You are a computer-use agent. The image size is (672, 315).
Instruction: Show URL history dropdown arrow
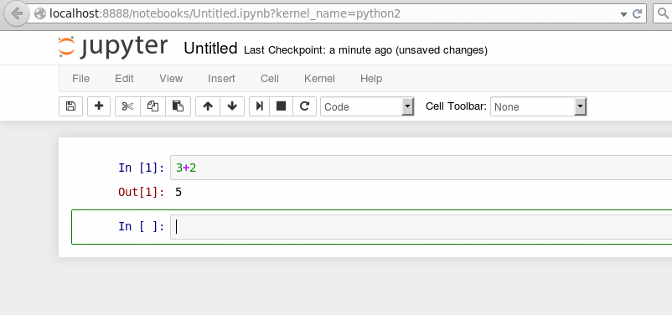pos(623,14)
